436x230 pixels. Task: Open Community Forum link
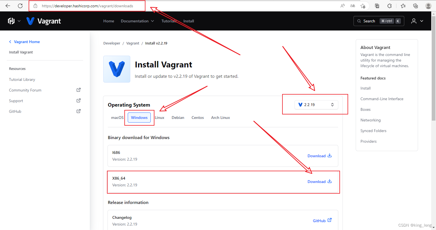[x=25, y=90]
